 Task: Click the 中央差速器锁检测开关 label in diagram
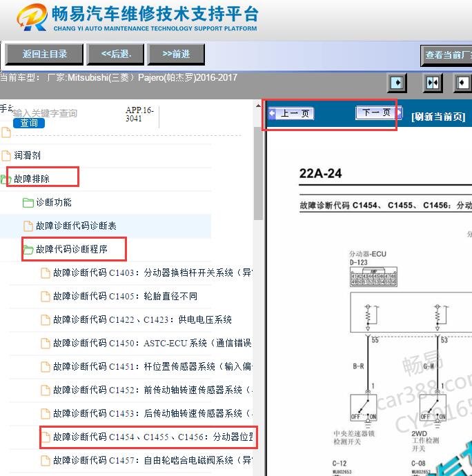click(354, 437)
